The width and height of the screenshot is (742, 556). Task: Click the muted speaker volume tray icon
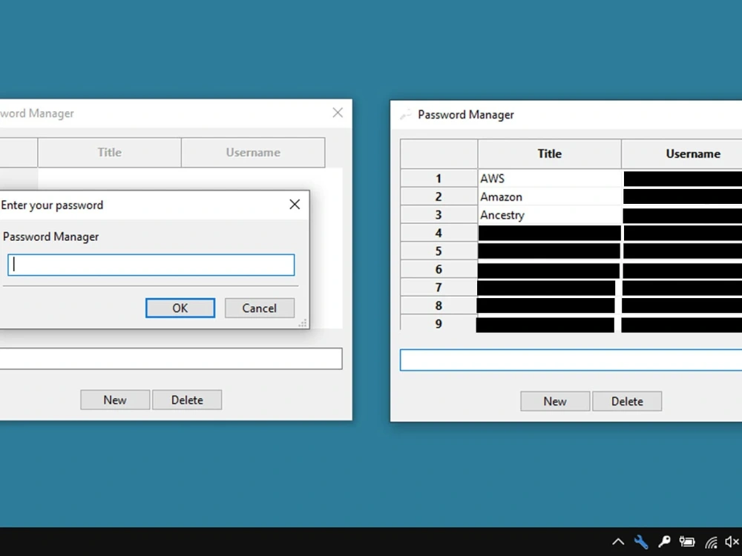point(732,542)
